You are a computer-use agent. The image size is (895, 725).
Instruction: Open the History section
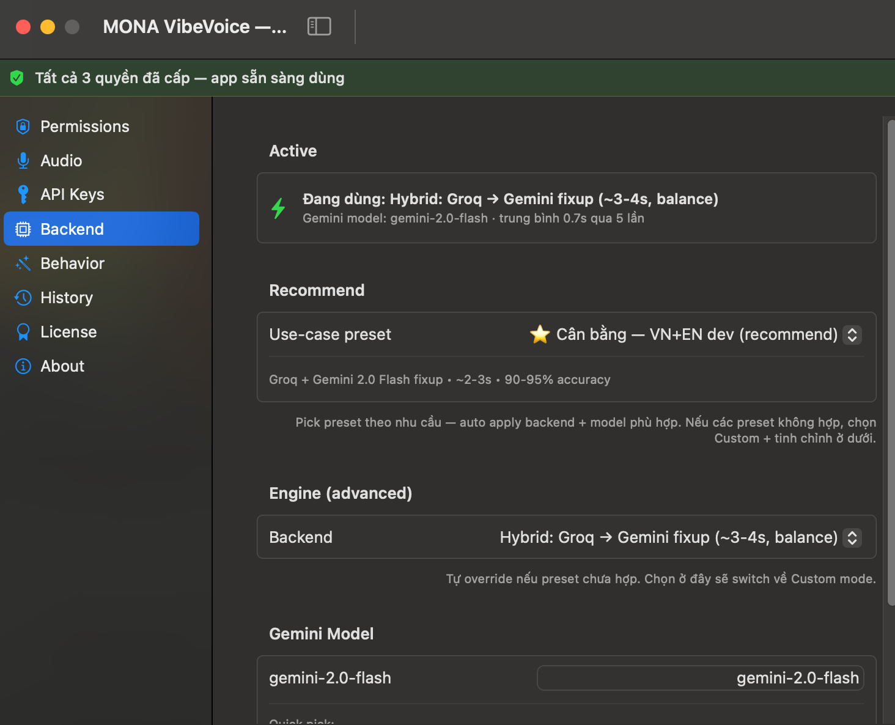(x=101, y=298)
